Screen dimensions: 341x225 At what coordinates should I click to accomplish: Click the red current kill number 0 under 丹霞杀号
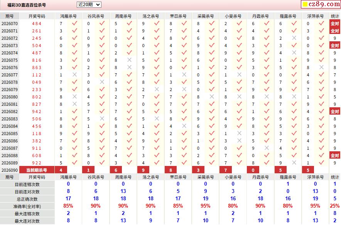253,170
